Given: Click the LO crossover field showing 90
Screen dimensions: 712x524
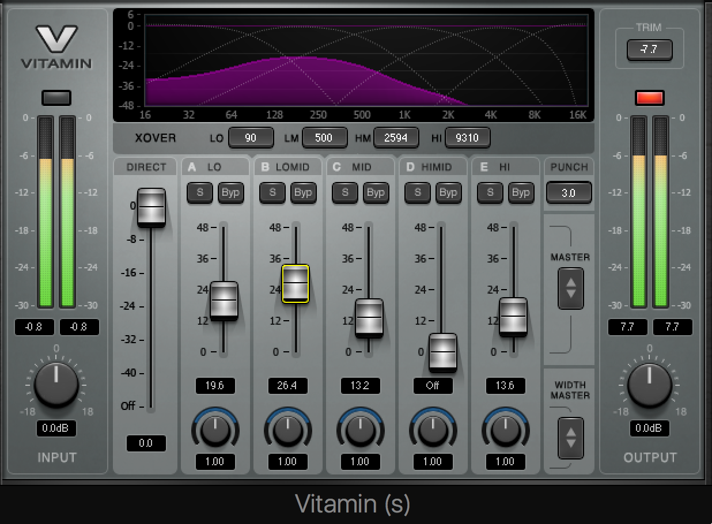Looking at the screenshot, I should (x=251, y=138).
